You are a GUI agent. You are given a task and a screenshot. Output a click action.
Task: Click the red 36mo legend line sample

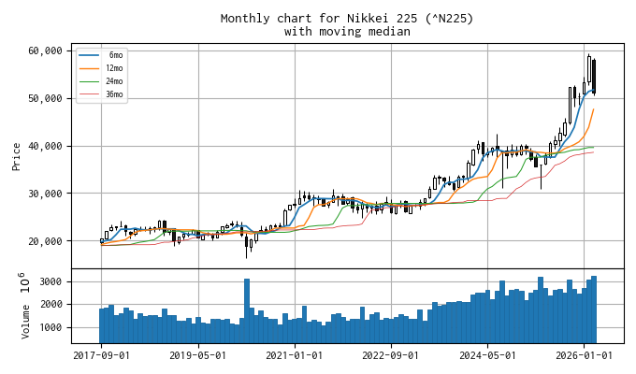(x=89, y=94)
